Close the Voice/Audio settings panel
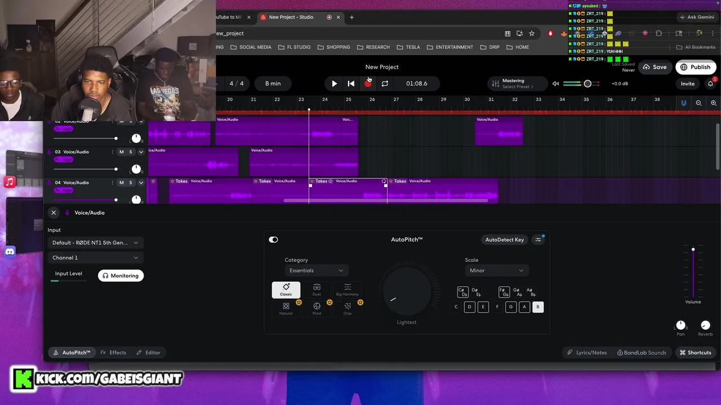 [x=54, y=213]
